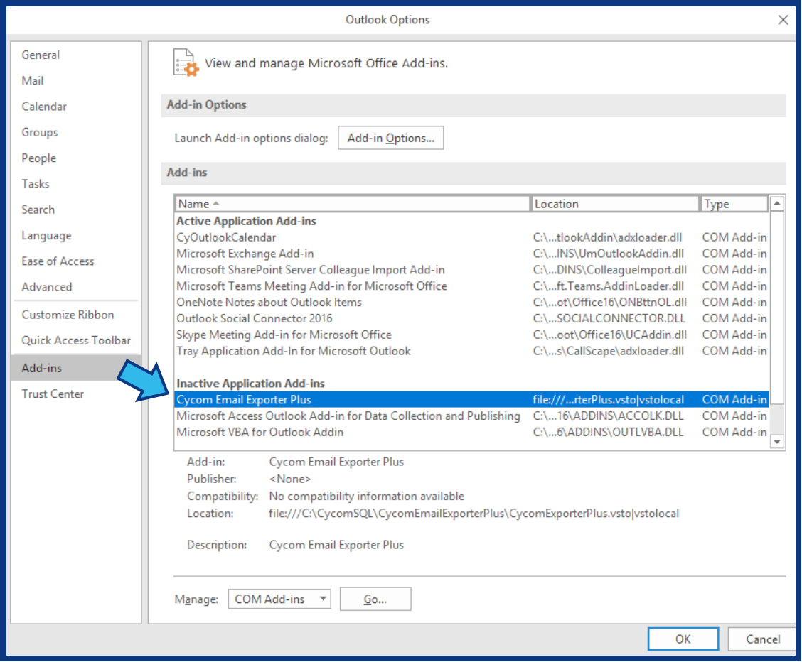Select Skype Meeting Add-in row
The height and width of the screenshot is (662, 802).
(x=471, y=335)
